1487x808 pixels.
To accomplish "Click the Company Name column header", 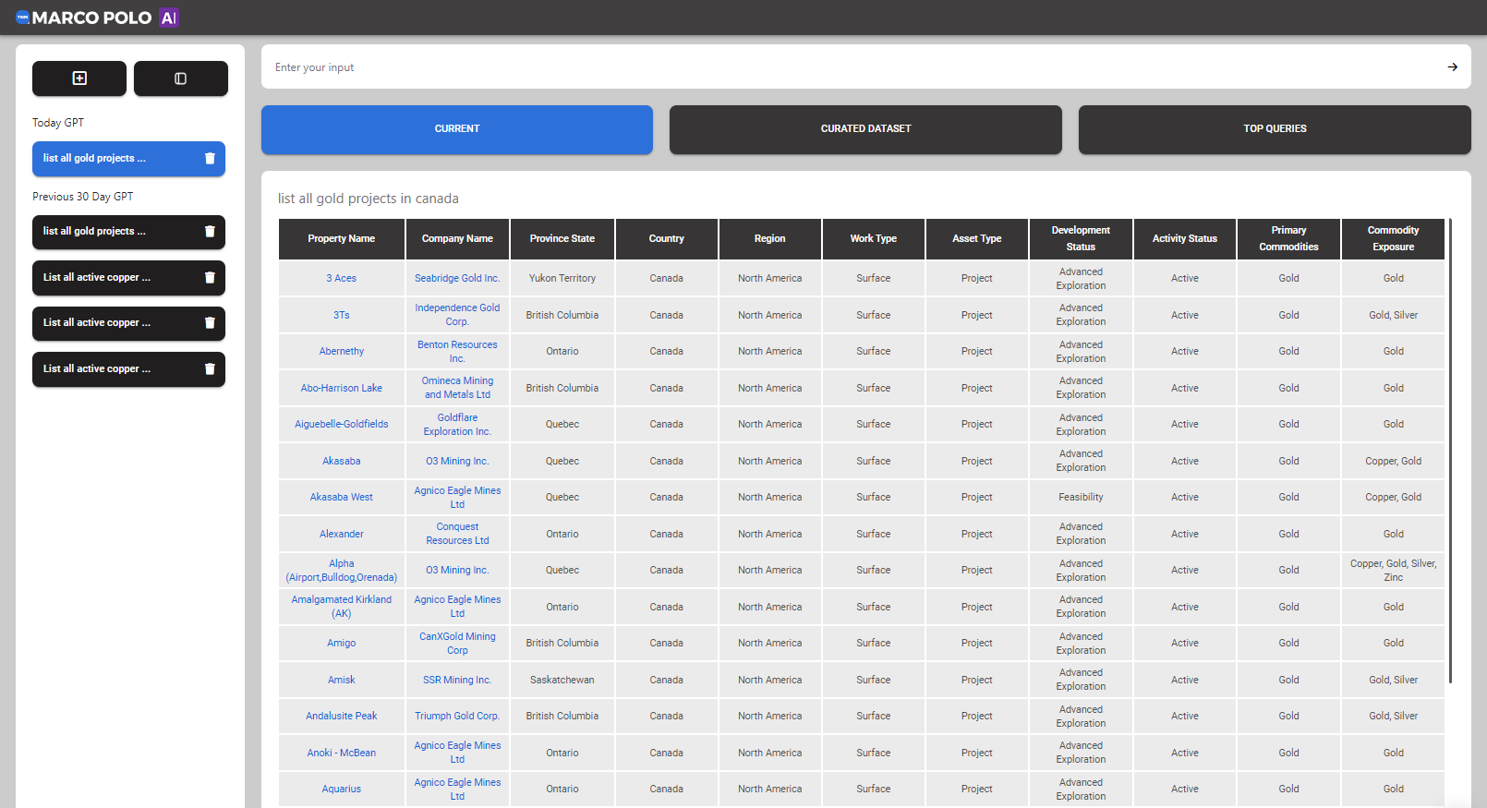I will click(x=457, y=239).
